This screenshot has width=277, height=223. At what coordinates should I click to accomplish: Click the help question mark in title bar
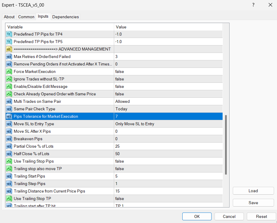click(253, 5)
